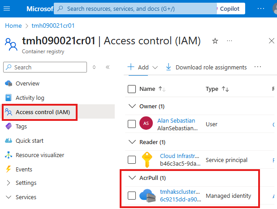Click the Tags purple tag icon
This screenshot has height=209, width=277.
pyautogui.click(x=9, y=126)
